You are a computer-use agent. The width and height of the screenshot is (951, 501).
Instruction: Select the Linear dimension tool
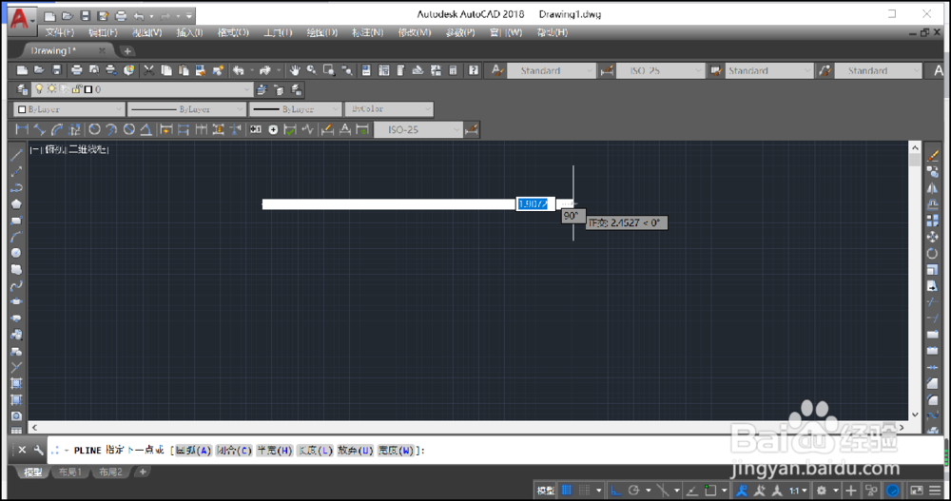point(22,129)
